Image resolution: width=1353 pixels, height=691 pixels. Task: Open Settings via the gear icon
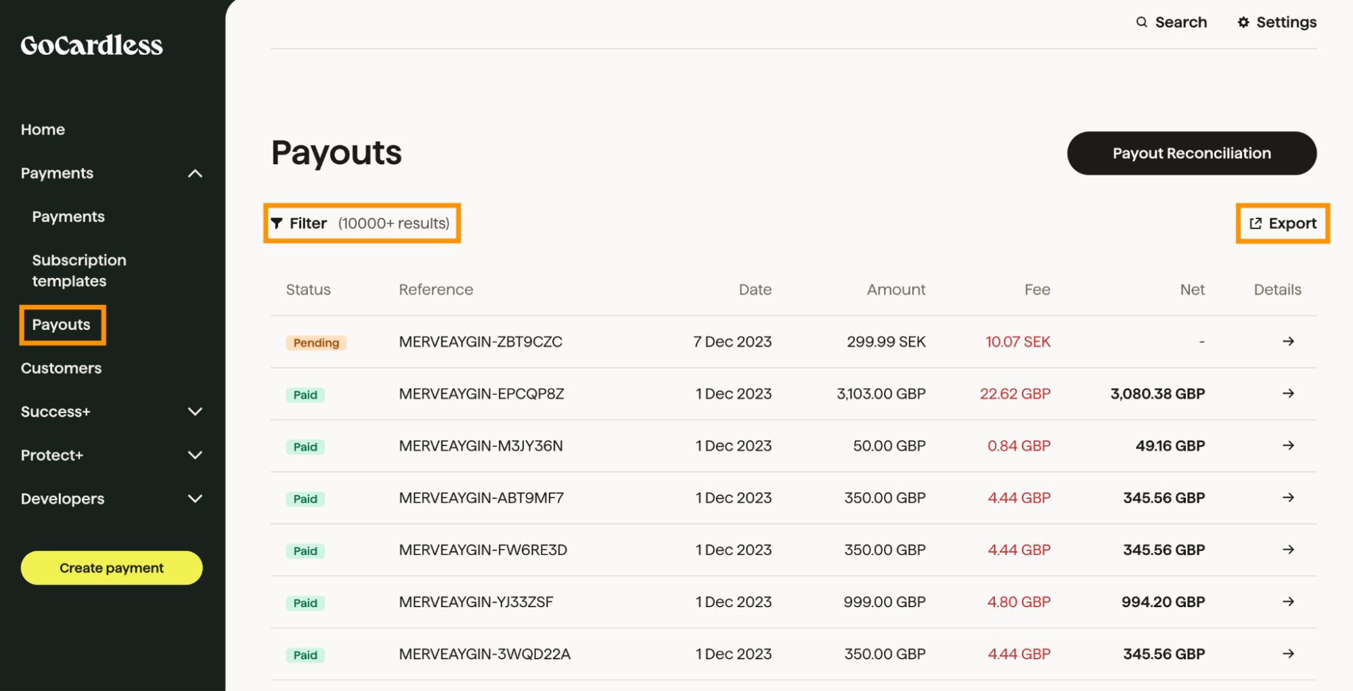[1243, 22]
